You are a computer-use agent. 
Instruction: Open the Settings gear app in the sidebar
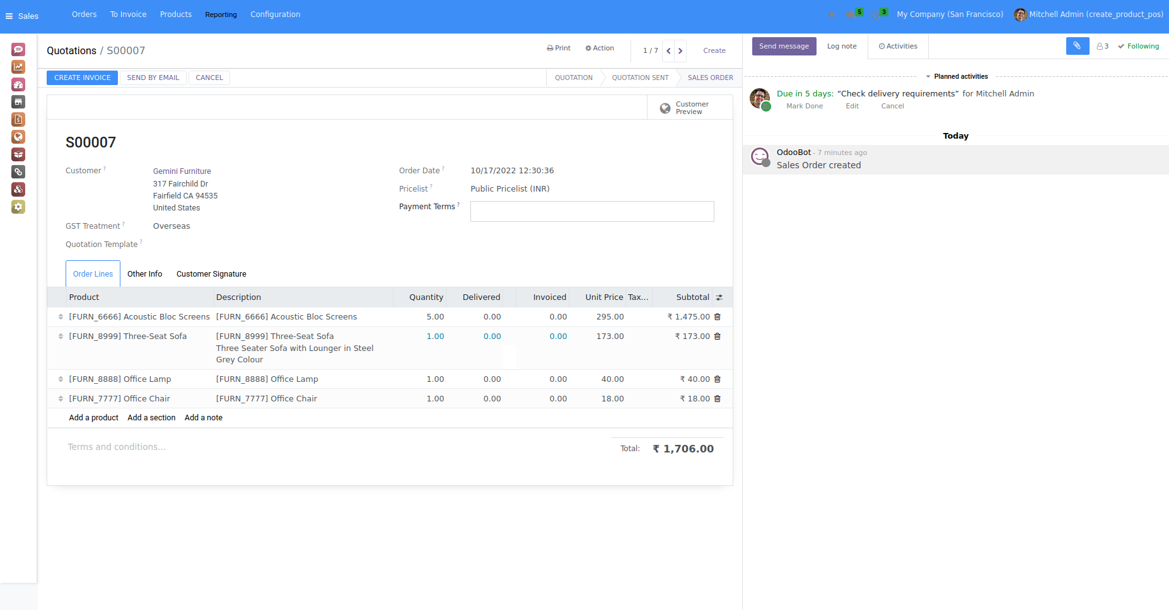(18, 207)
